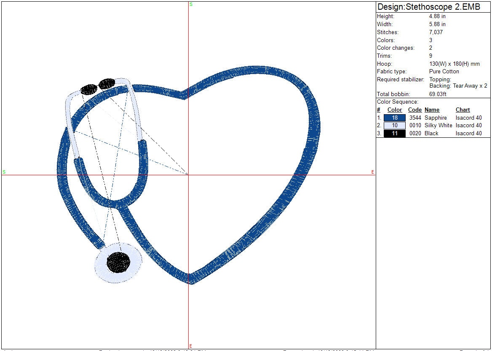Click the green S marker on left edge

pos(4,172)
